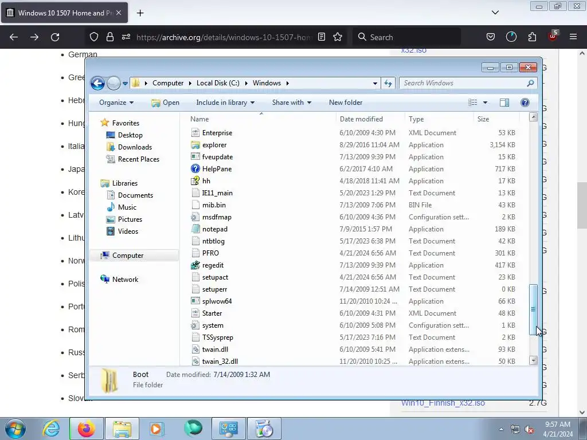Click the file list scrollbar down arrow
This screenshot has height=440, width=587.
(533, 361)
